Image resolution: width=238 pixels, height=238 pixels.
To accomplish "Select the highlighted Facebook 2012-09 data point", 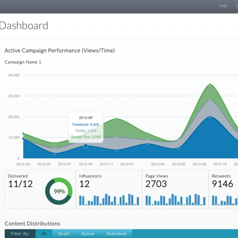I will point(86,146).
